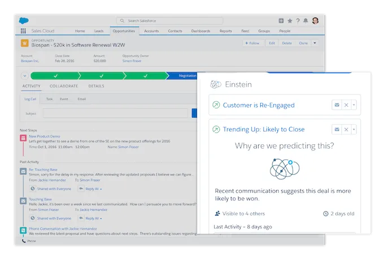
Task: Open Trending Up: Likely to Close insight
Action: pos(264,129)
